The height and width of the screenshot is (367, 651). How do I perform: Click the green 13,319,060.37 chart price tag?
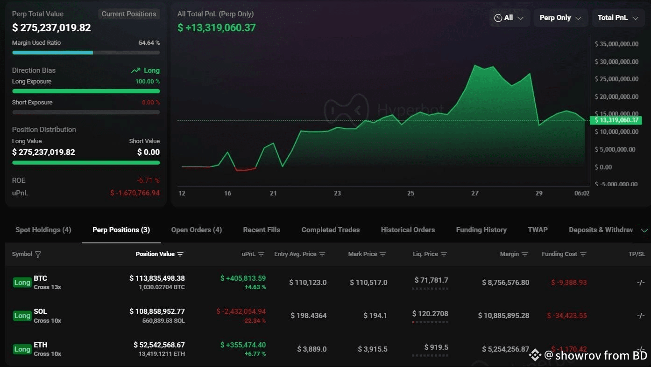tap(616, 120)
